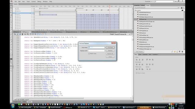Open the project selector dropdown in Project panel
The height and width of the screenshot is (109, 195).
[x=157, y=8]
